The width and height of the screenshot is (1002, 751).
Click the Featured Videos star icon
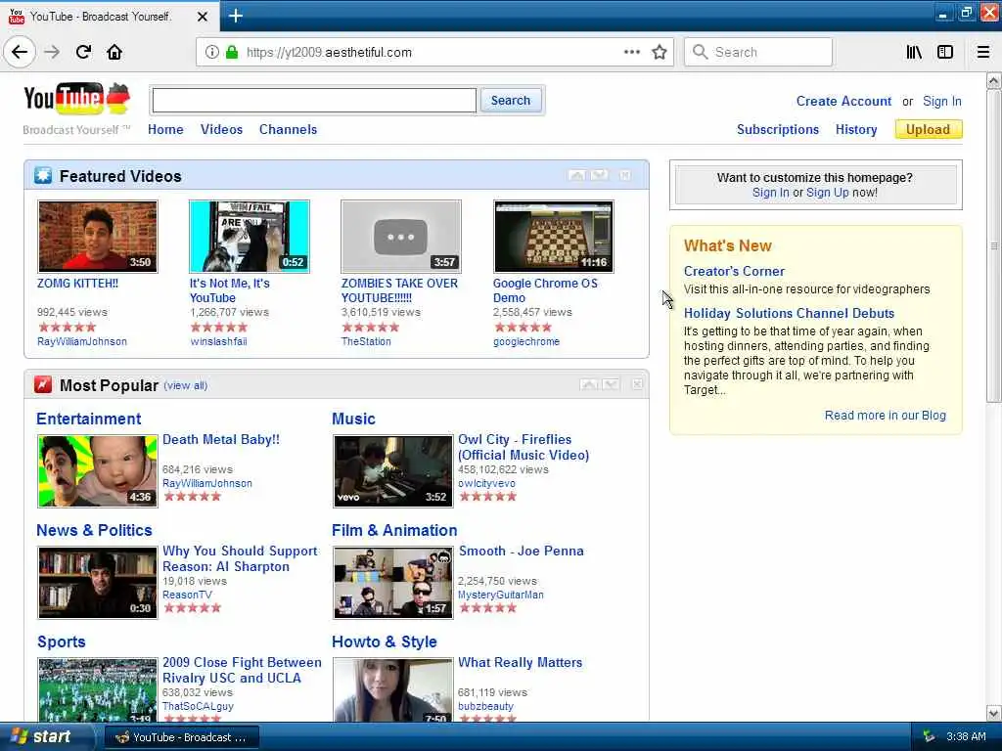pos(43,175)
